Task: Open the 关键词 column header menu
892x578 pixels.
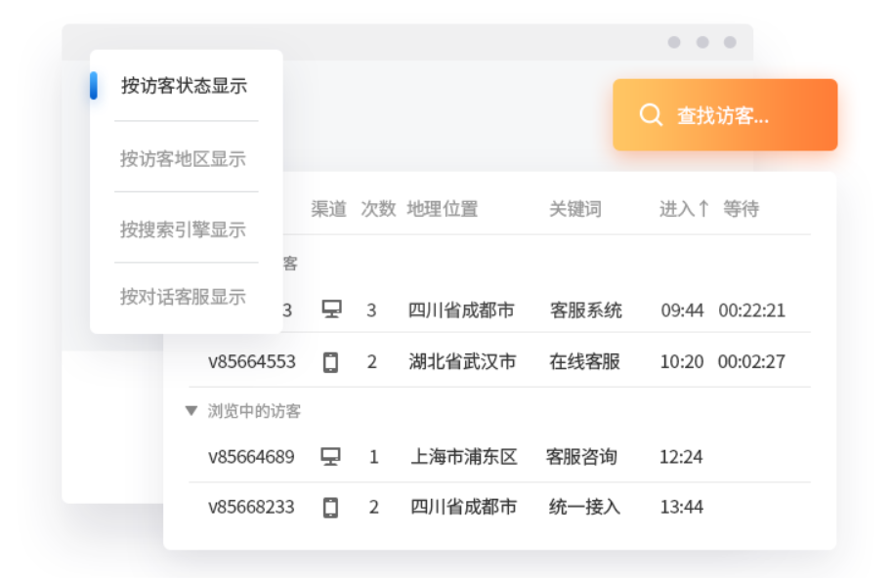Action: (578, 208)
